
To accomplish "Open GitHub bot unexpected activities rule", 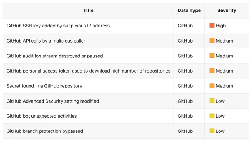I will point(42,116).
